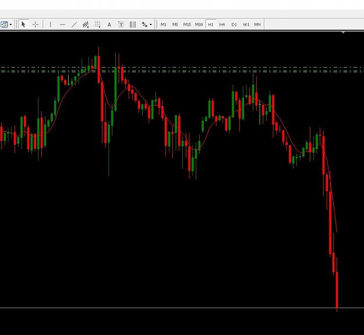This screenshot has width=364, height=335.
Task: Select the text tool A
Action: point(109,24)
